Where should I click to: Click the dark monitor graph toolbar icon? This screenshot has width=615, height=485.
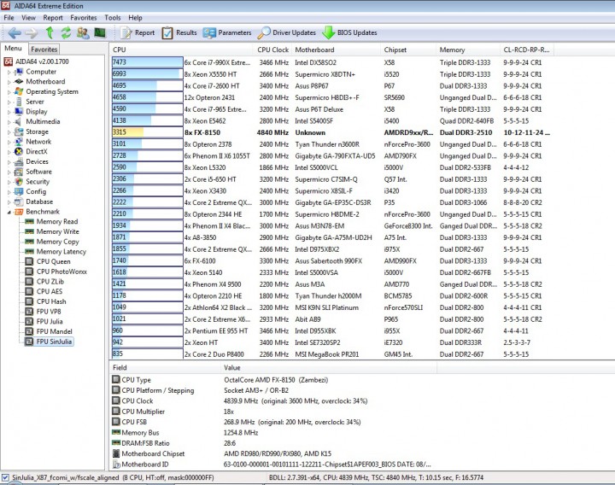pos(100,33)
